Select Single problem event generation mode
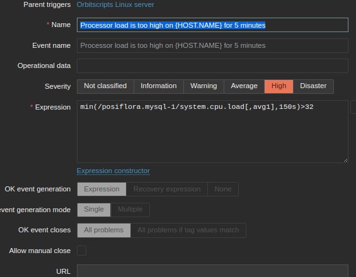This screenshot has height=277, width=356. tap(94, 210)
